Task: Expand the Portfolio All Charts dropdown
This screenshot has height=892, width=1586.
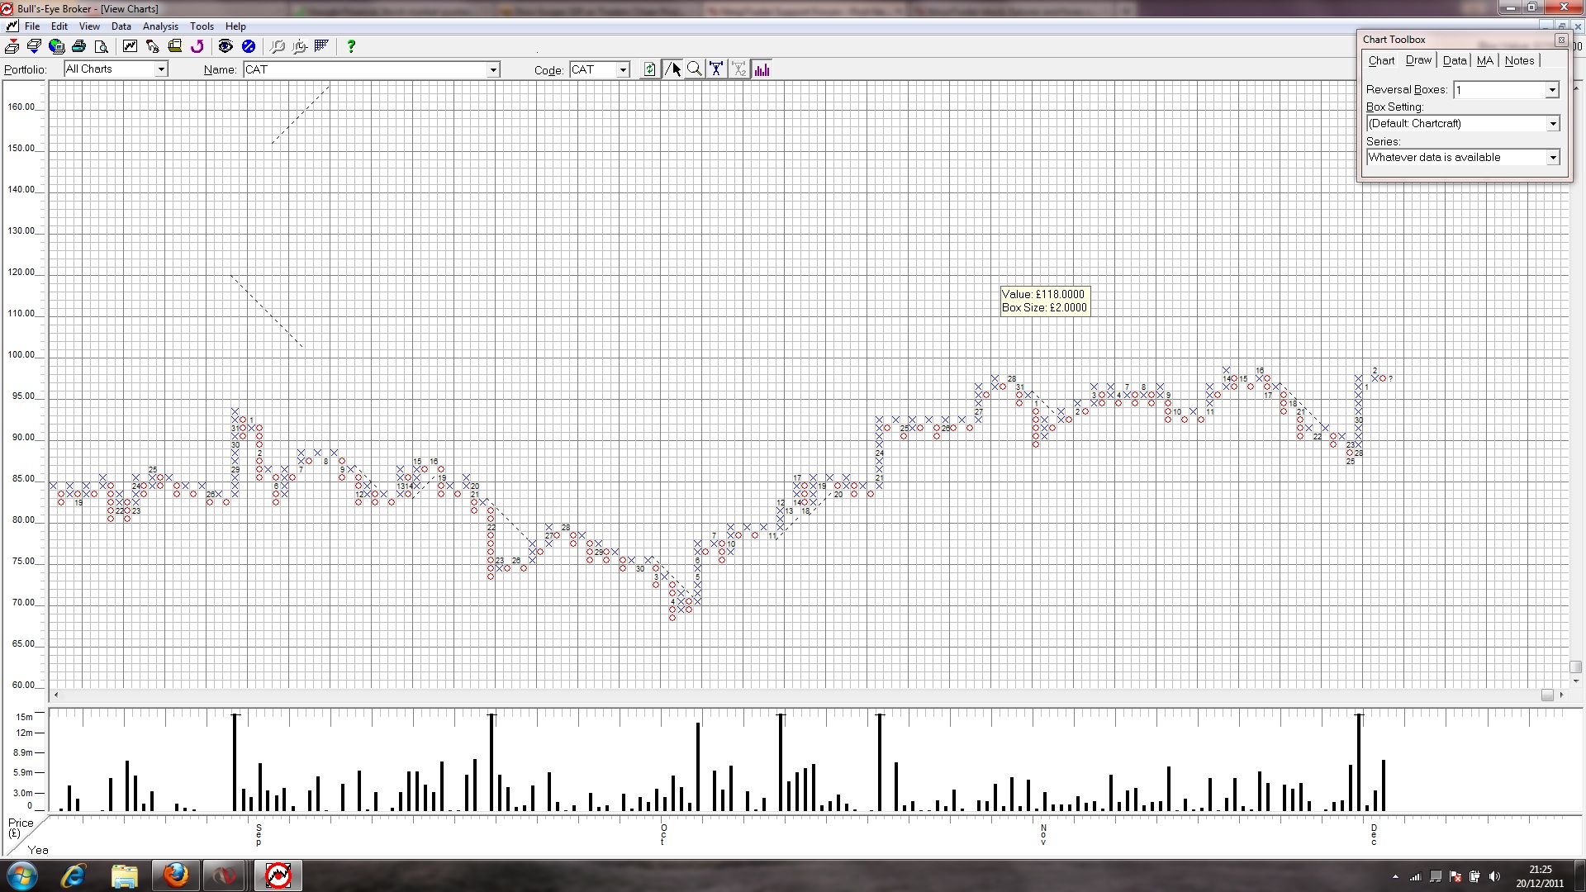Action: point(161,69)
